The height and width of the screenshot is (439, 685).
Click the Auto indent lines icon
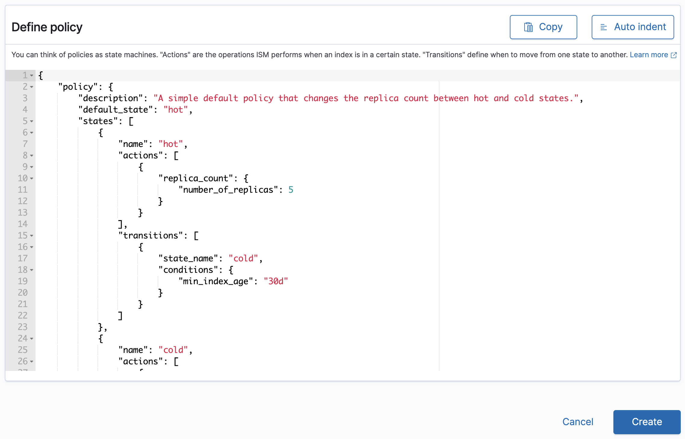(603, 27)
